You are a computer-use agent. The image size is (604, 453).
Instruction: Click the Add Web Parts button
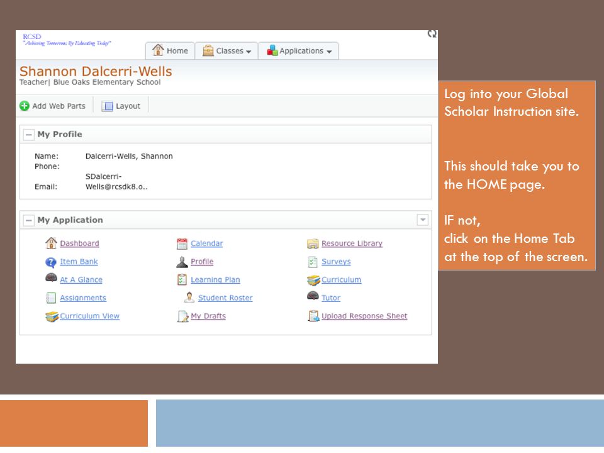pyautogui.click(x=52, y=106)
